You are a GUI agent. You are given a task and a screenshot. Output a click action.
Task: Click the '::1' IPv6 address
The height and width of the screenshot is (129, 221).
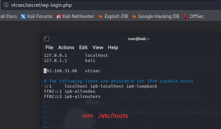coord(48,86)
